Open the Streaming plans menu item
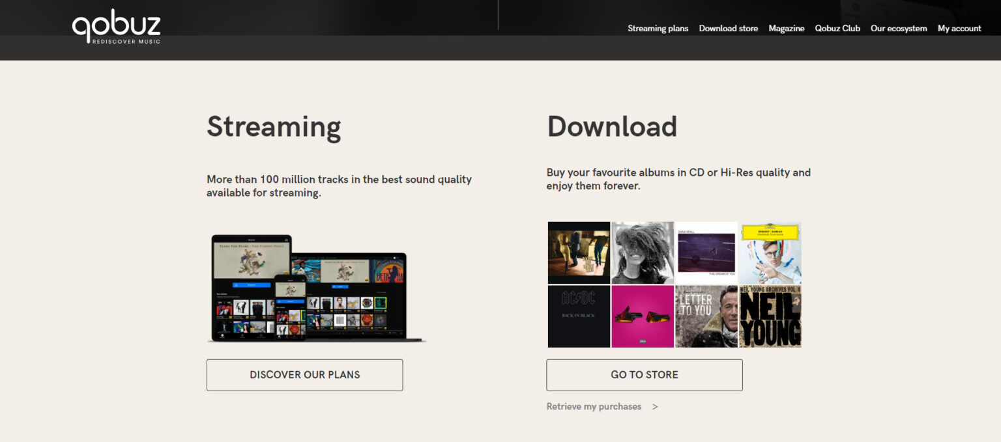This screenshot has height=442, width=1001. click(x=657, y=29)
